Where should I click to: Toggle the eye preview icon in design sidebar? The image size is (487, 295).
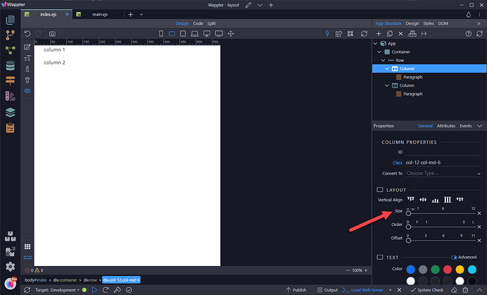[x=28, y=91]
